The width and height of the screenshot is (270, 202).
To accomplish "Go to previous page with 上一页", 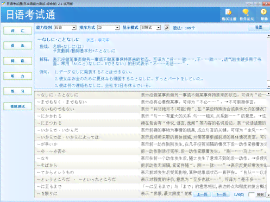I will pyautogui.click(x=202, y=194).
